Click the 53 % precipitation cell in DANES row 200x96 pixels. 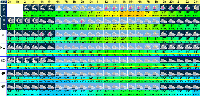coord(139,16)
